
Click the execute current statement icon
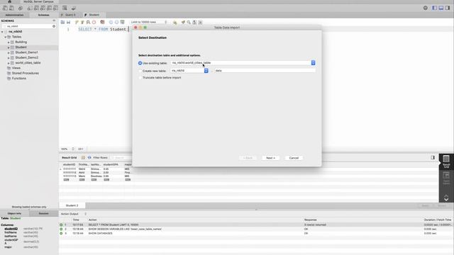82,22
